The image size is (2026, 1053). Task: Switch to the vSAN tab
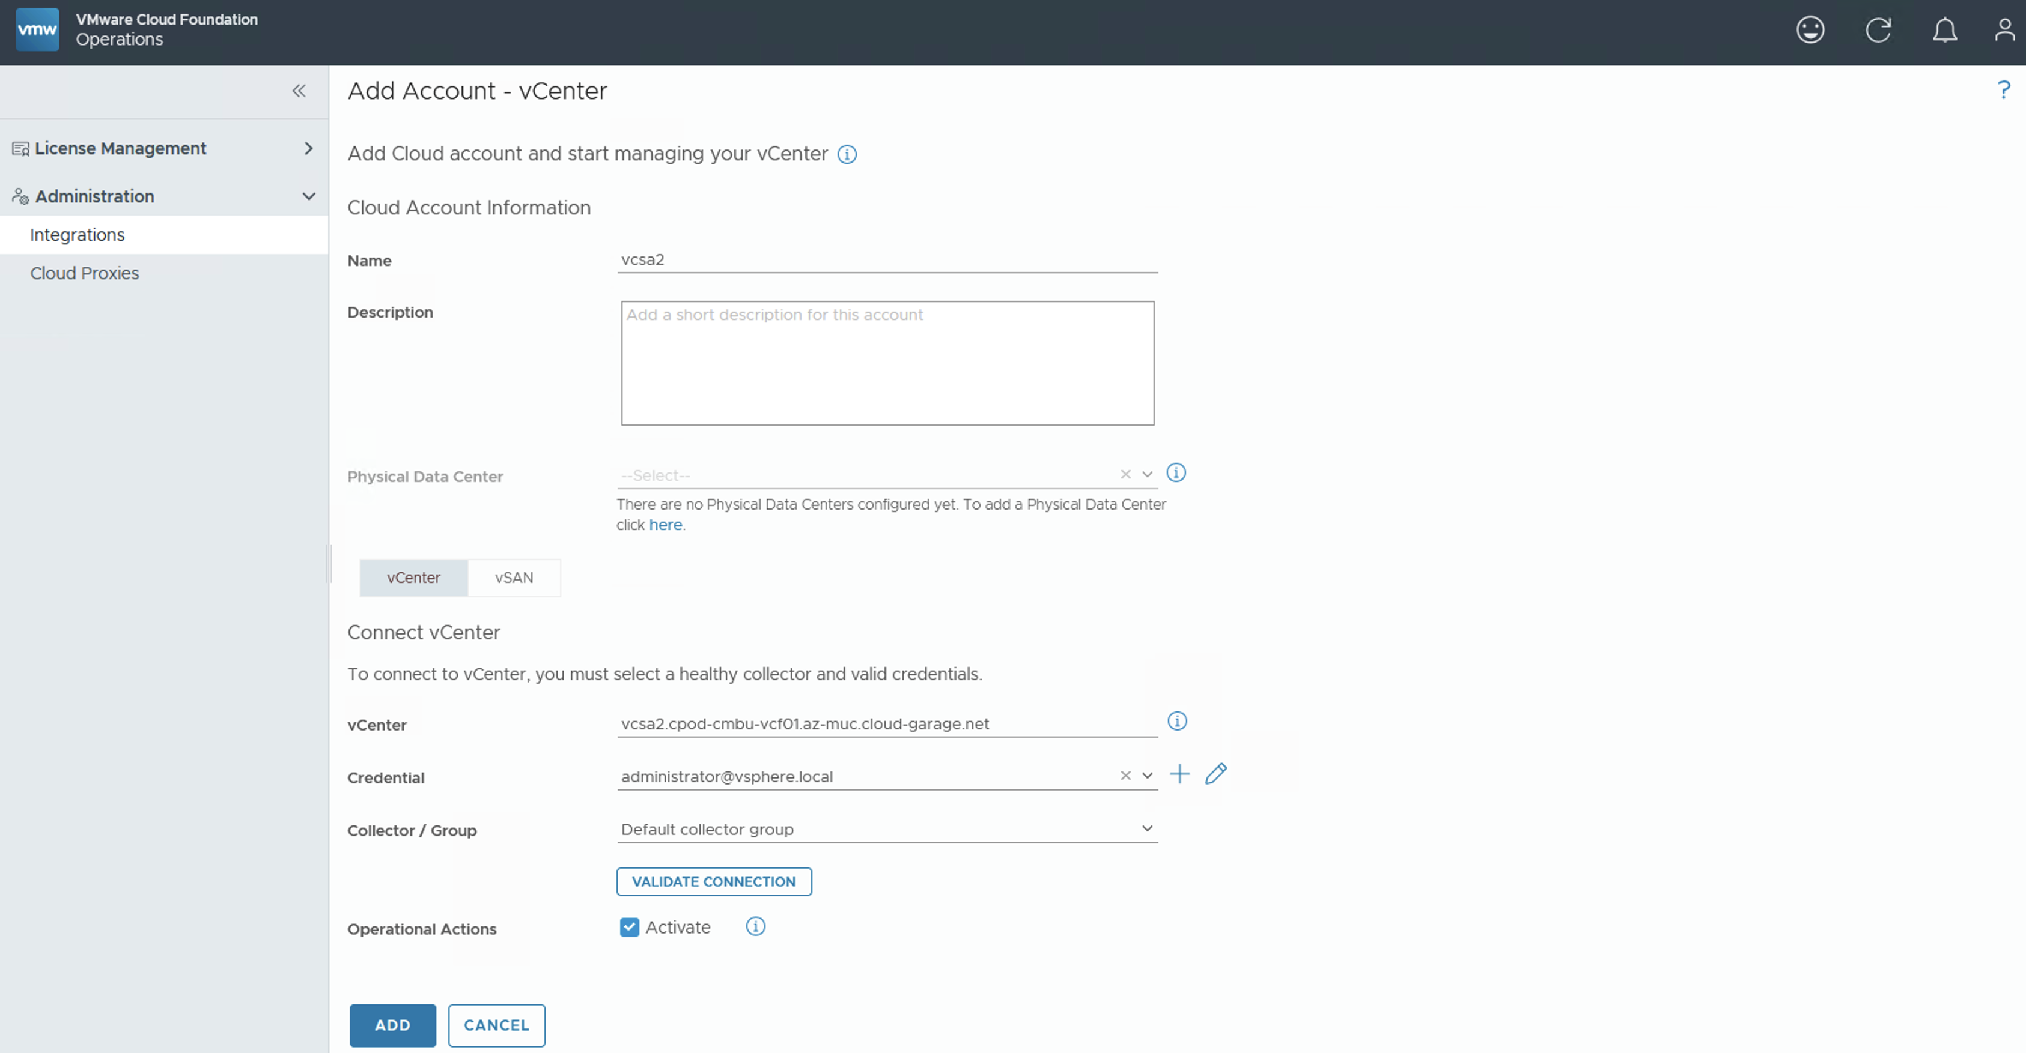pyautogui.click(x=514, y=578)
